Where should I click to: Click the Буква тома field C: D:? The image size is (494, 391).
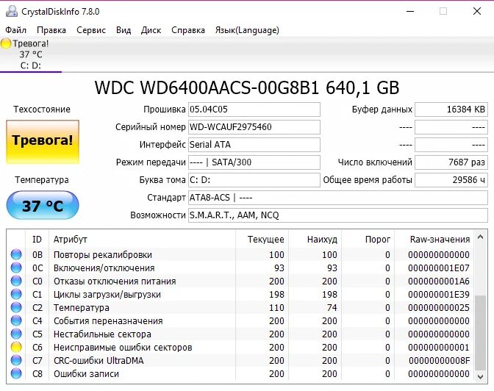(254, 180)
